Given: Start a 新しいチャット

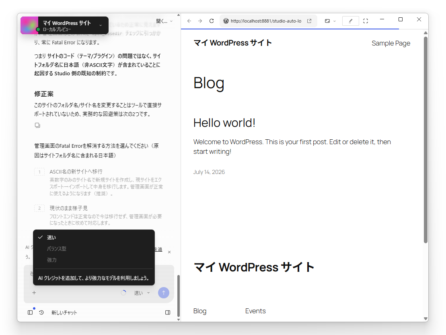Looking at the screenshot, I should [x=64, y=312].
